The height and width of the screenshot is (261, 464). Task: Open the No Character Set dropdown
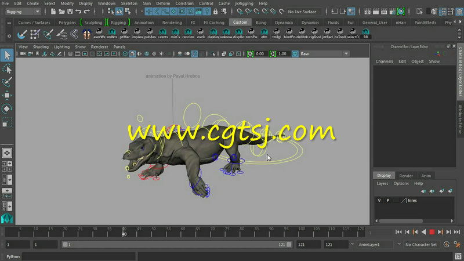421,244
